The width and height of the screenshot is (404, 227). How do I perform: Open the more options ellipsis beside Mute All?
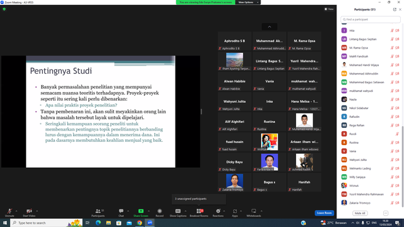coord(386,213)
